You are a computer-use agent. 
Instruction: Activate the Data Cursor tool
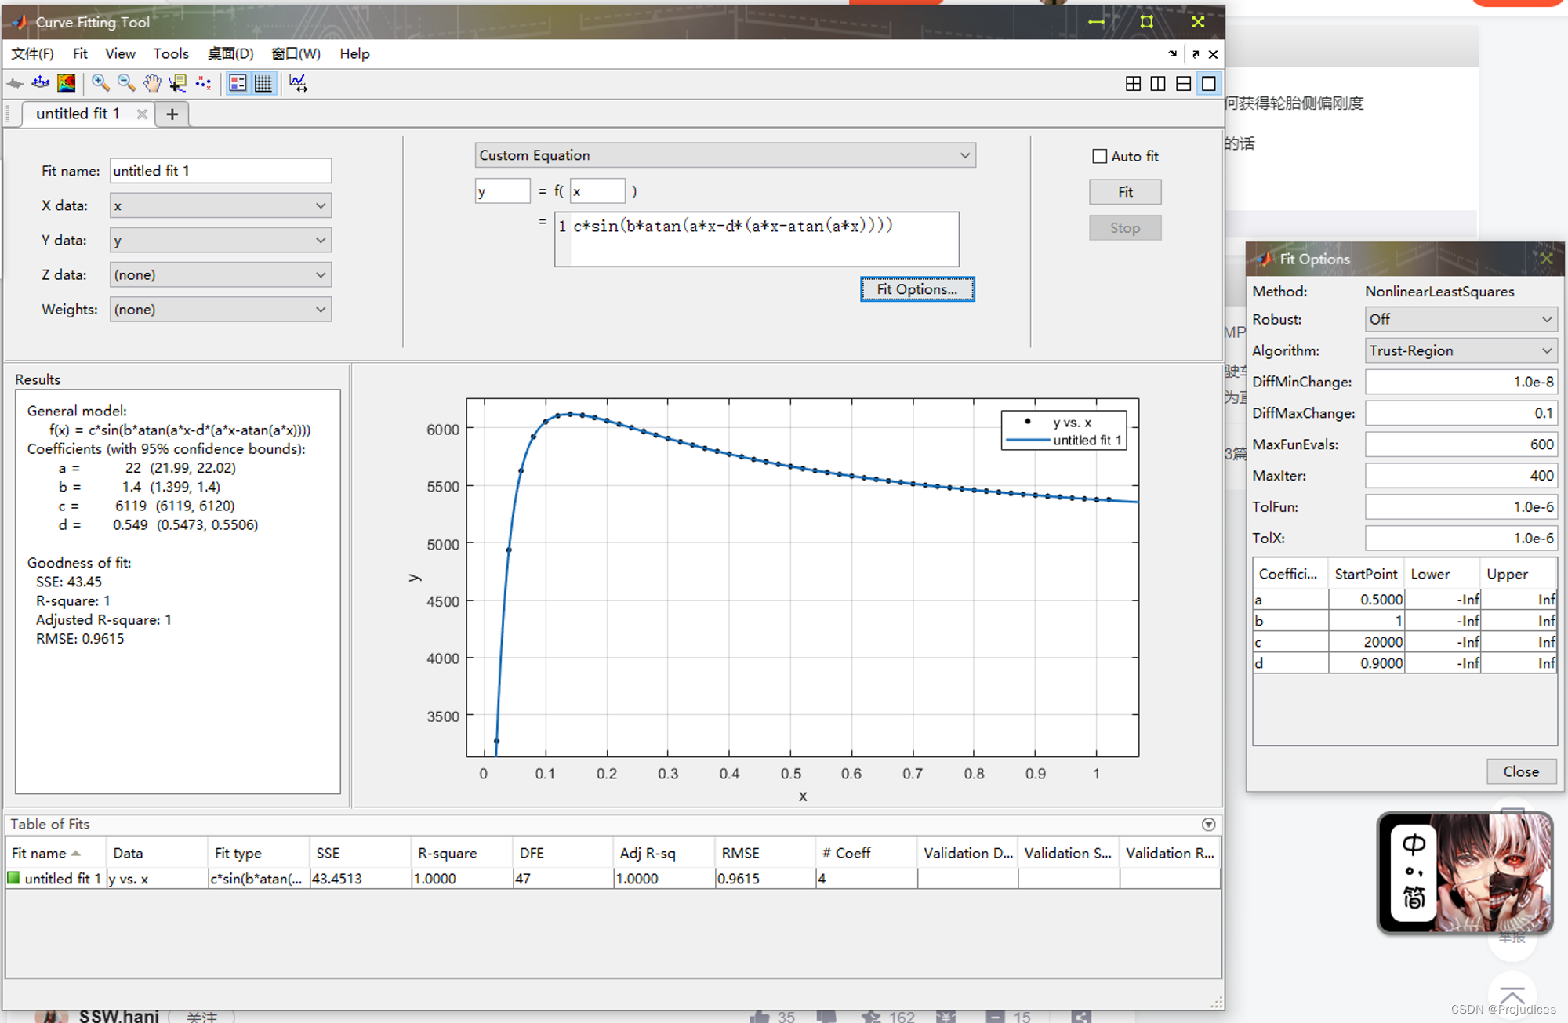(177, 83)
